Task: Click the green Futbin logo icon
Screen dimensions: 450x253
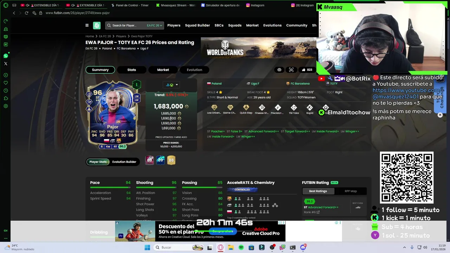Action: pos(97,25)
